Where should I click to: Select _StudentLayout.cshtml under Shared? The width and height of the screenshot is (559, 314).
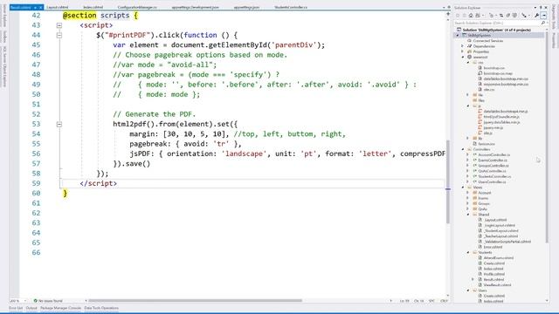pyautogui.click(x=500, y=230)
